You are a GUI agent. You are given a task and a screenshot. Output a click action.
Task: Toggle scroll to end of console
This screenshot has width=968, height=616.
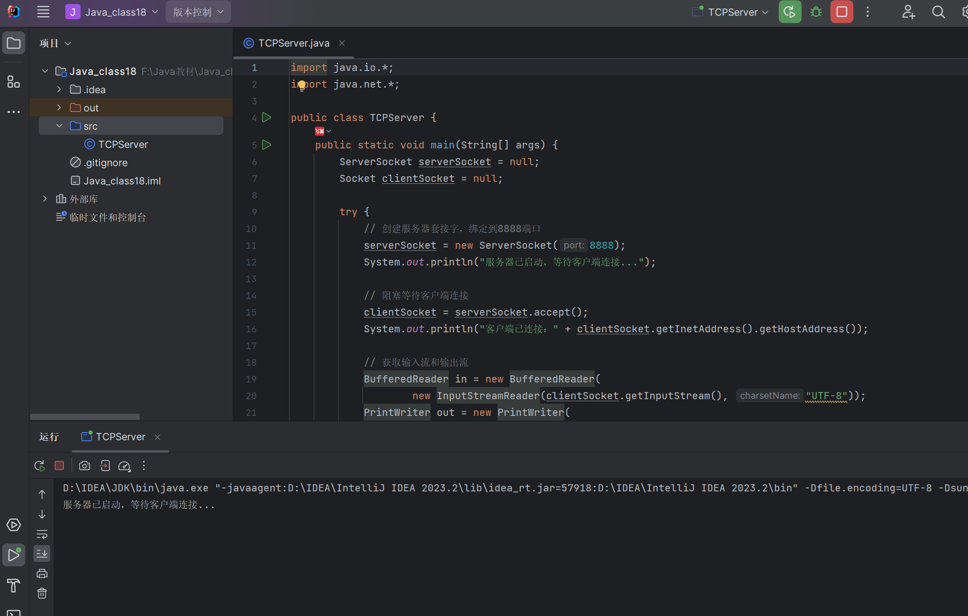tap(42, 554)
